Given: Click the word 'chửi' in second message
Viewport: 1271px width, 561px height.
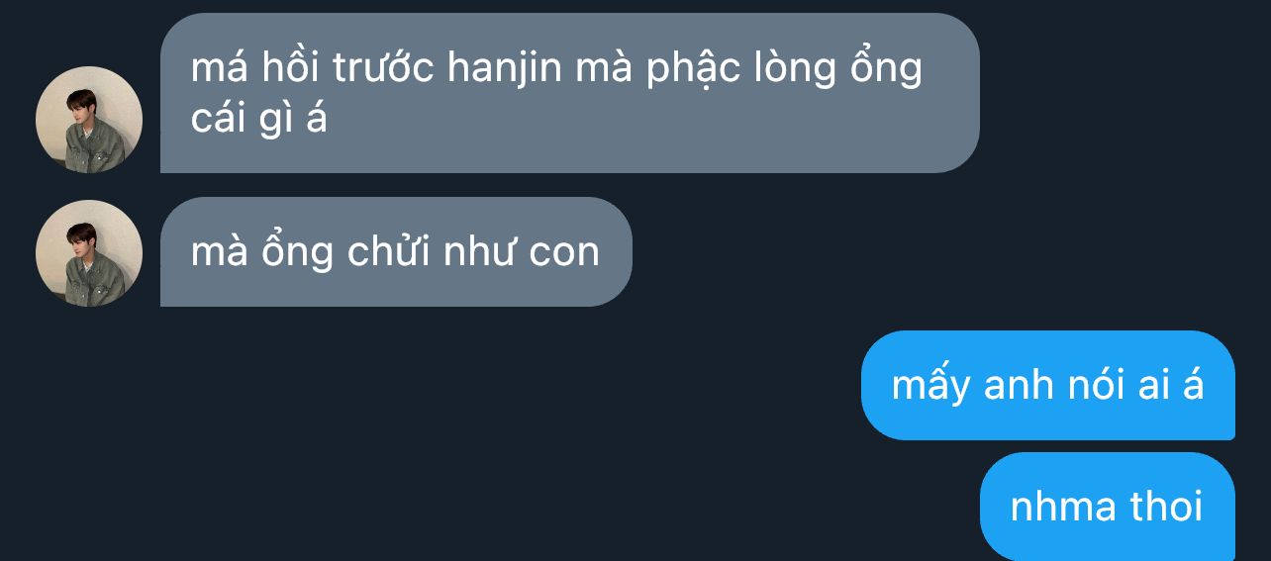Looking at the screenshot, I should pos(387,252).
